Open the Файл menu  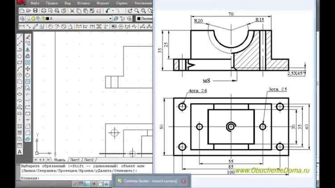coord(35,3)
